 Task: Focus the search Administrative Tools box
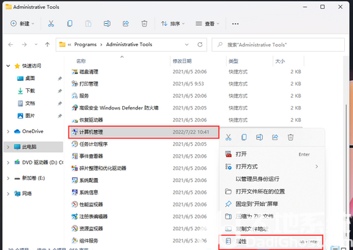278,45
